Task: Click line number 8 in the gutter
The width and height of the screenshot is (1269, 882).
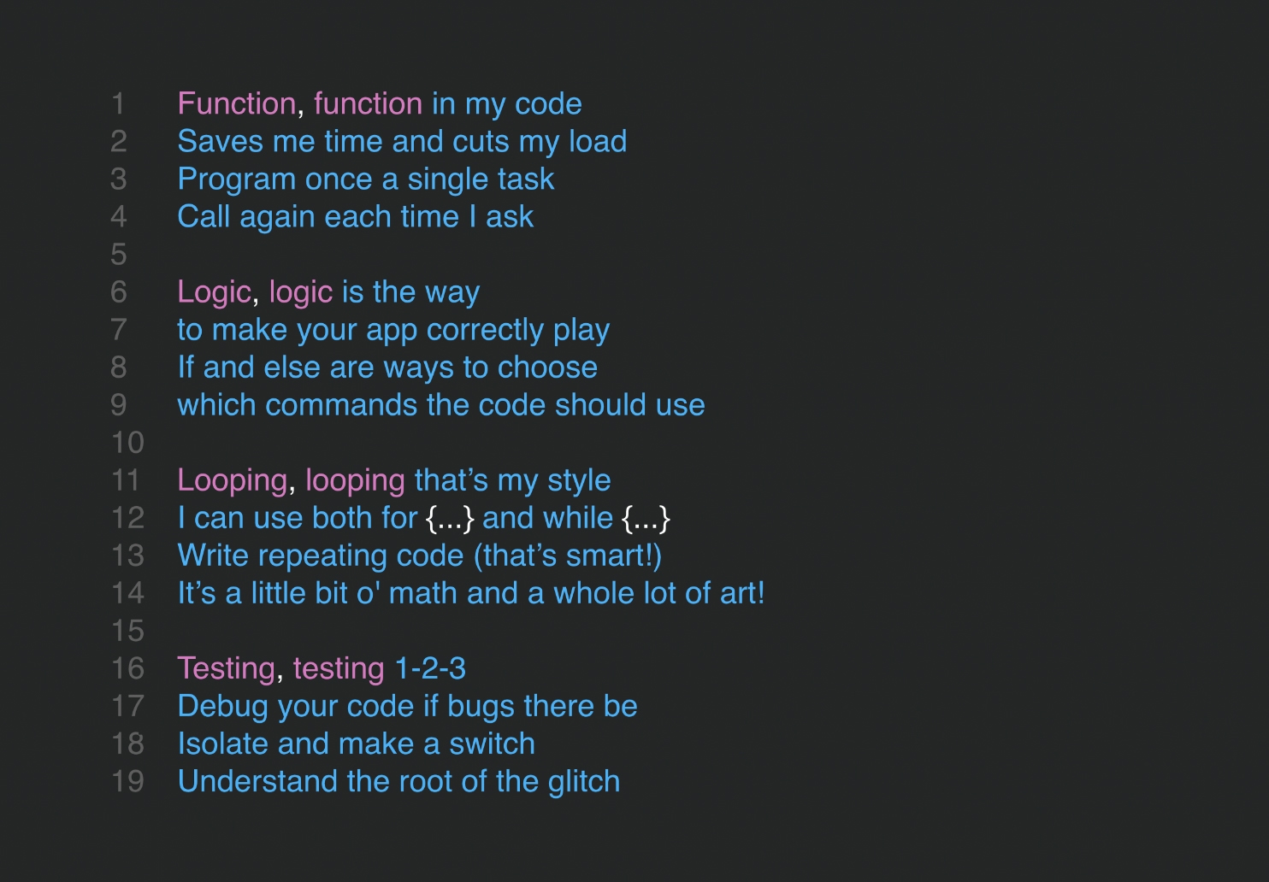Action: tap(119, 367)
